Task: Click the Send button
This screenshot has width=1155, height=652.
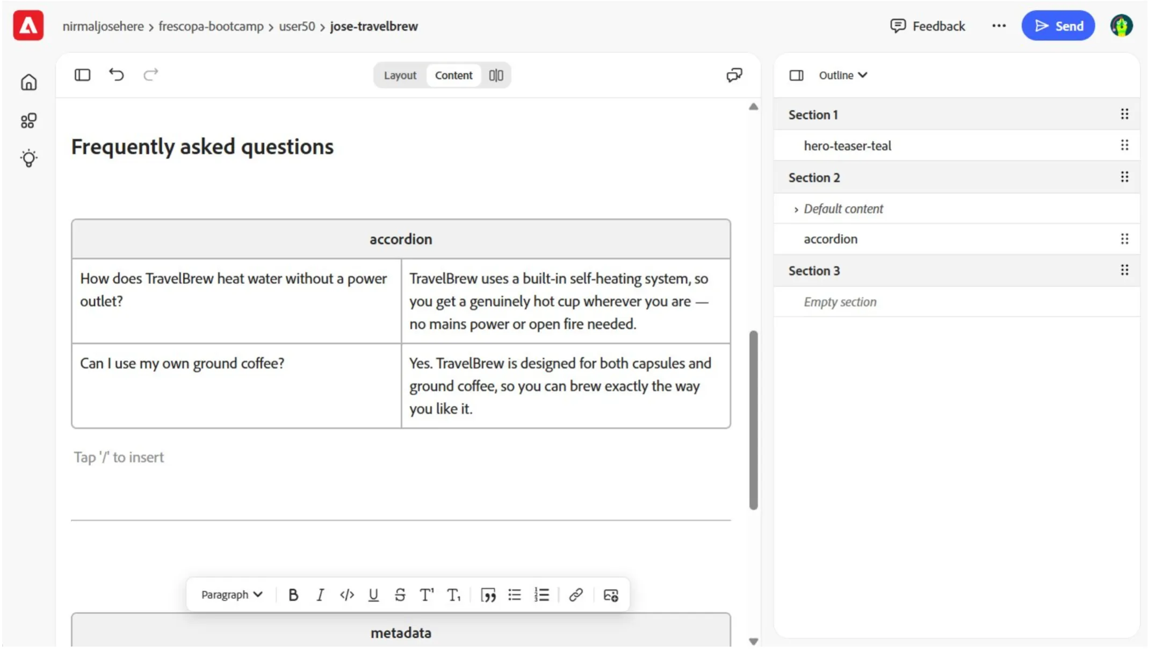Action: (1059, 26)
